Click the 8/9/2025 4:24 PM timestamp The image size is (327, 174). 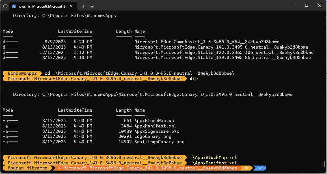68,42
